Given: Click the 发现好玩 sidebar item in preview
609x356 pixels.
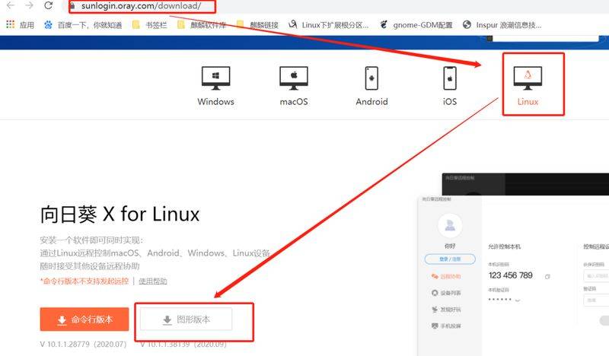Looking at the screenshot, I should pyautogui.click(x=446, y=310).
